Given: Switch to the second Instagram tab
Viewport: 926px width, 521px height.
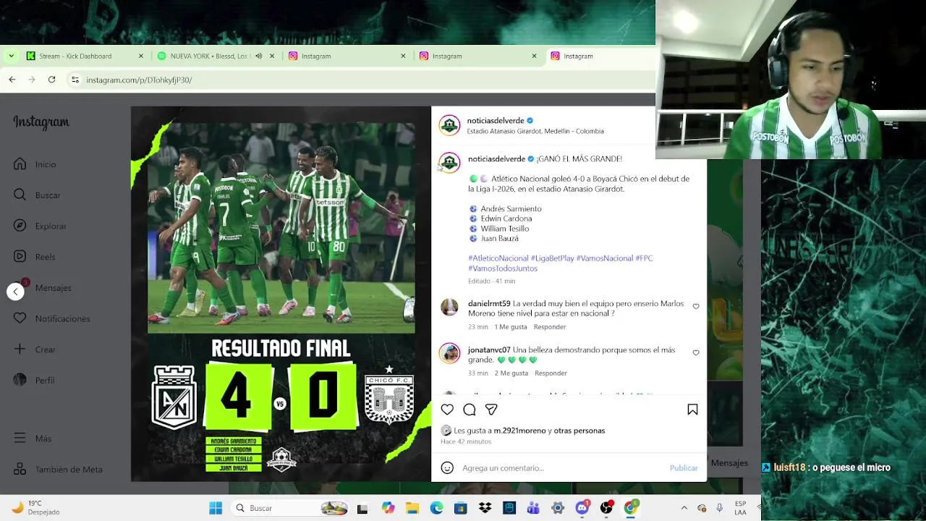Looking at the screenshot, I should (478, 56).
